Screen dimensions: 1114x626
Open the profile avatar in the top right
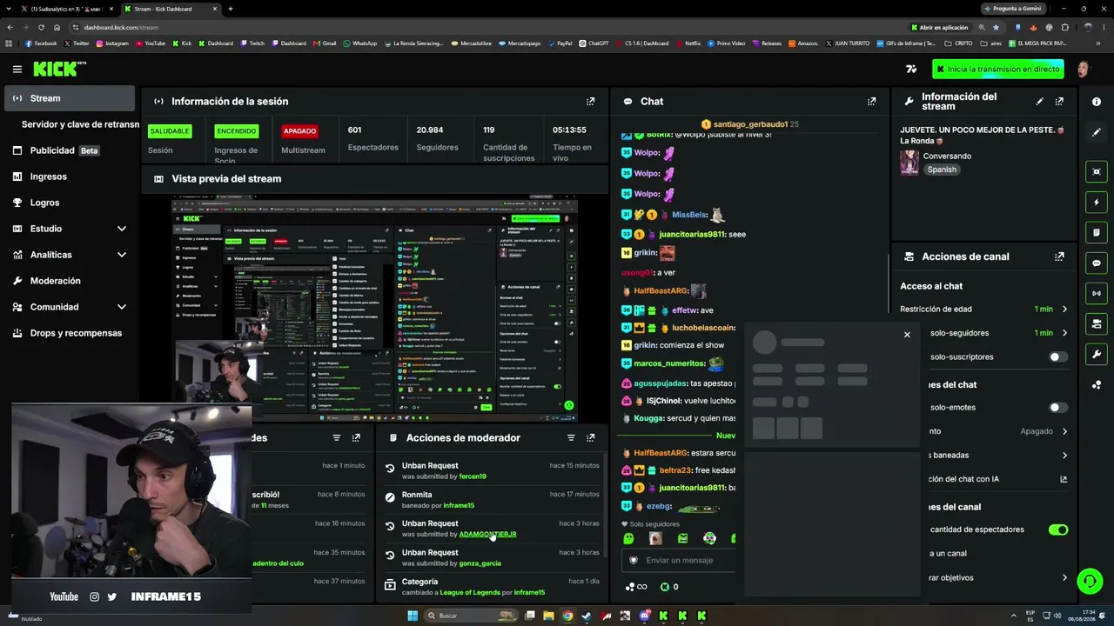[1084, 69]
